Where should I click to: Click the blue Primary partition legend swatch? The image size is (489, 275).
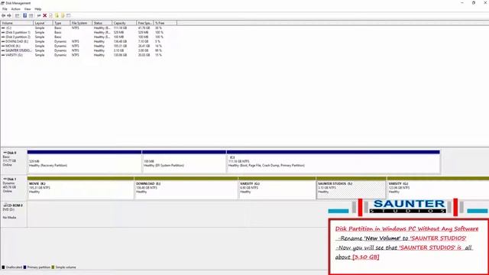click(x=25, y=267)
